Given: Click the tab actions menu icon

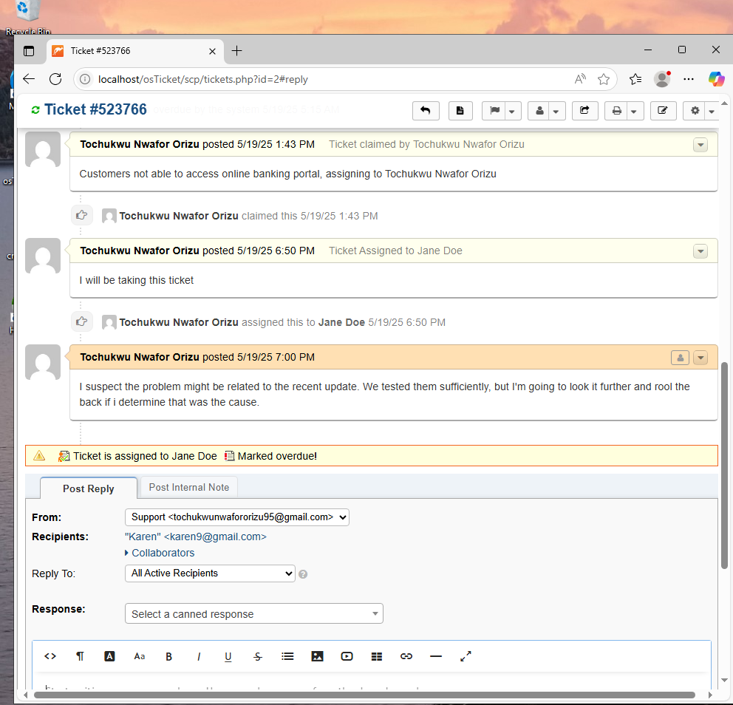Looking at the screenshot, I should tap(29, 51).
